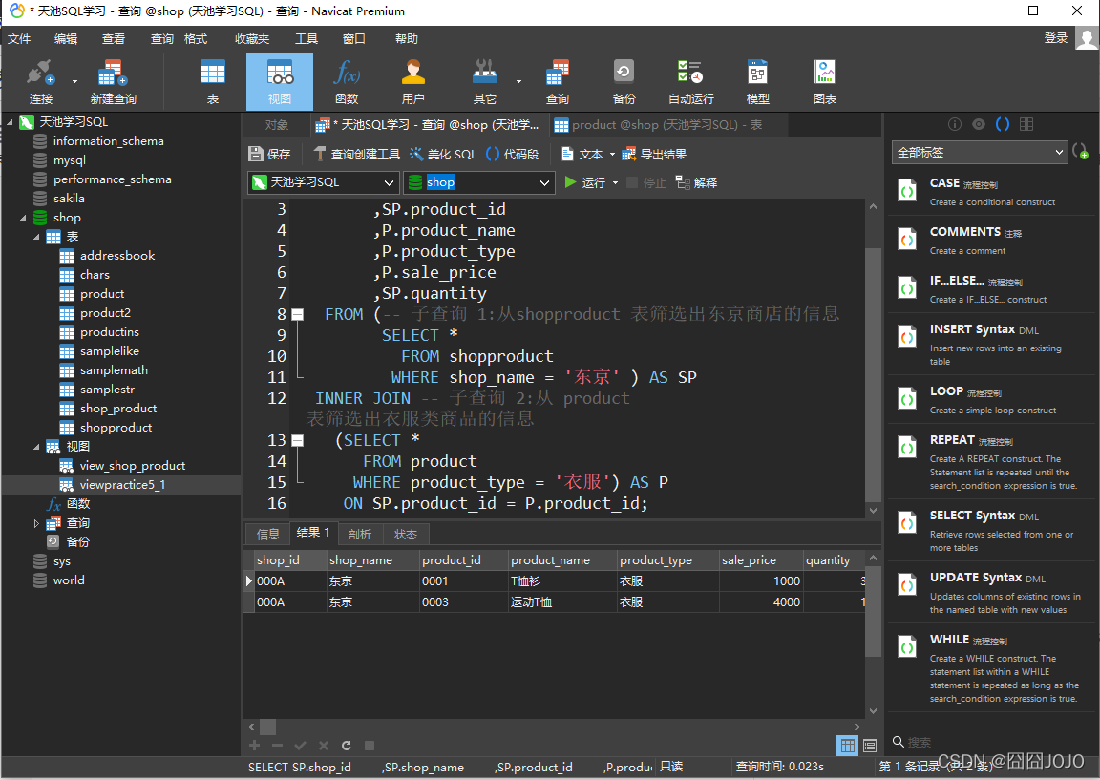Viewport: 1100px width, 780px height.
Task: Switch to the 状态 status tab
Action: coord(406,534)
